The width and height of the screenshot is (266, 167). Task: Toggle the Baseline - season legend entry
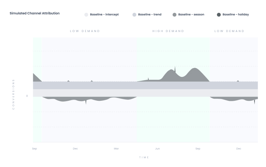[188, 15]
